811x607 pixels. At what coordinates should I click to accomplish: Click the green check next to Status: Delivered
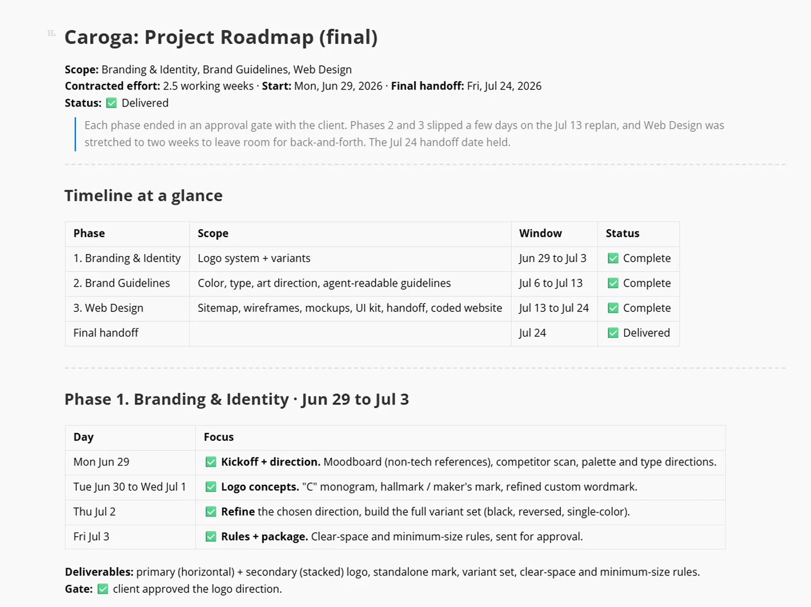pyautogui.click(x=112, y=103)
